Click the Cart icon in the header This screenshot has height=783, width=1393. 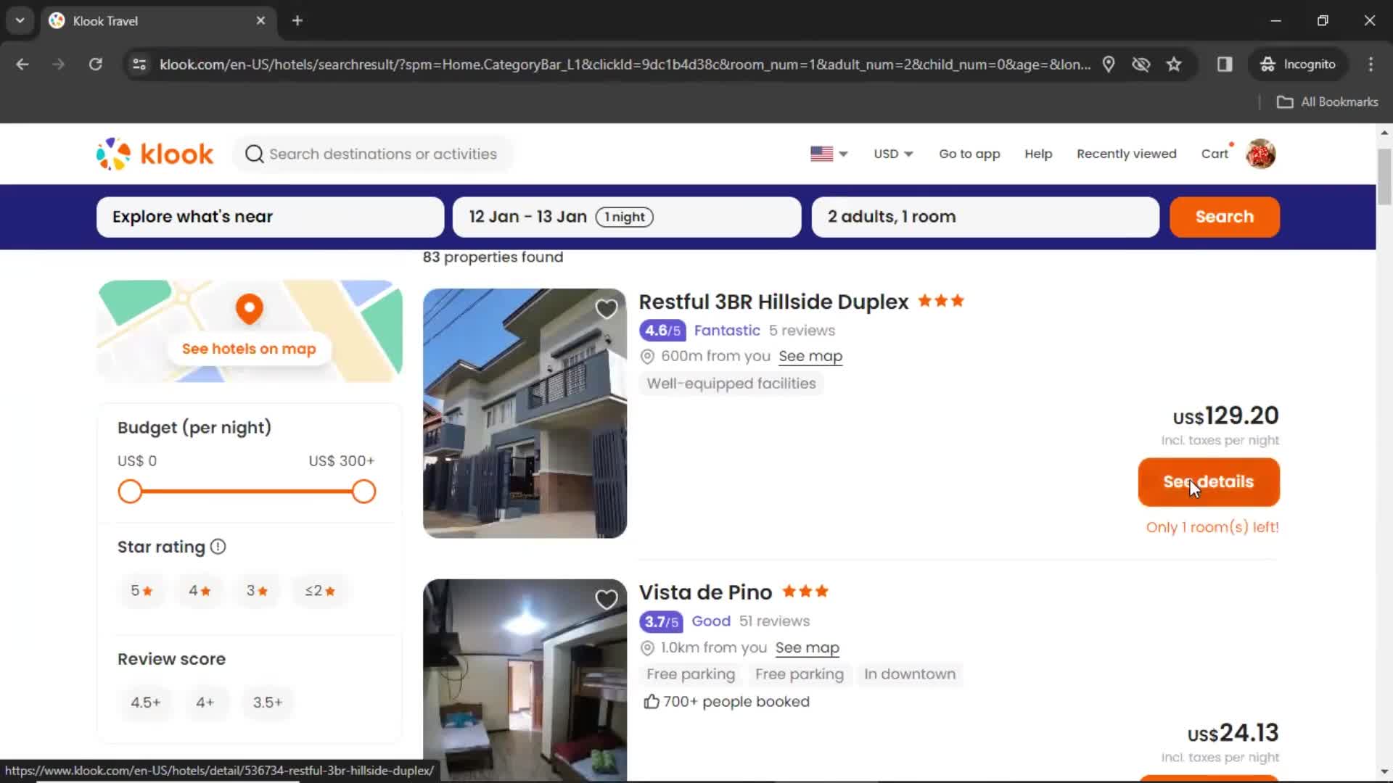1215,154
